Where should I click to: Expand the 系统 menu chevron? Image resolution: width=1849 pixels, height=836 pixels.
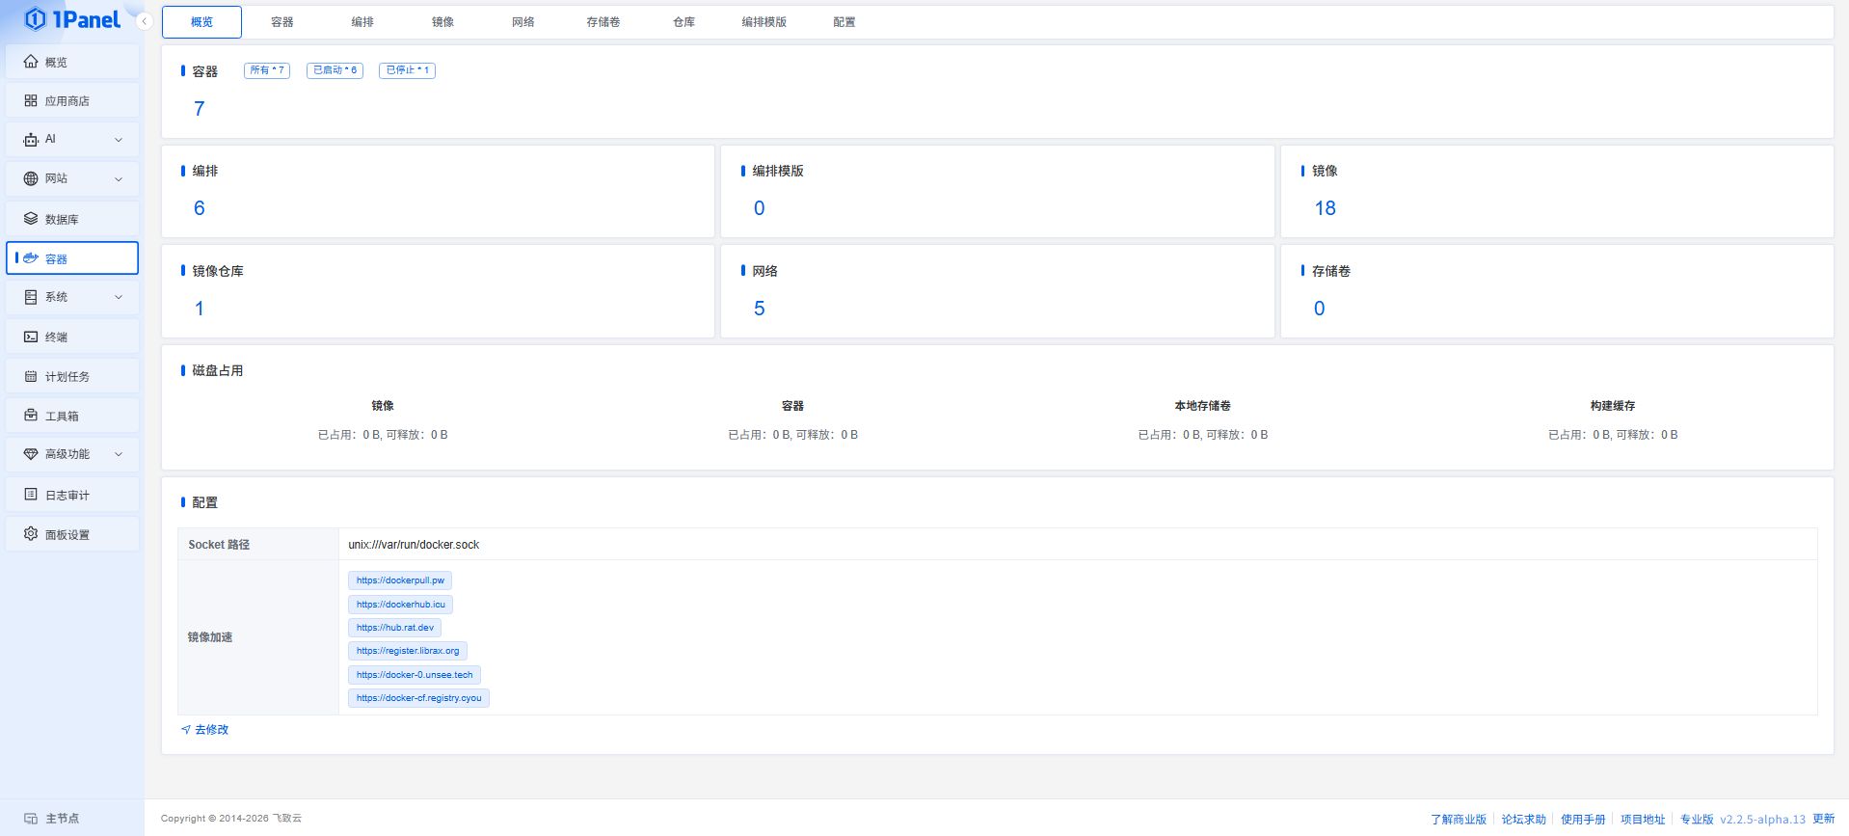(x=119, y=297)
